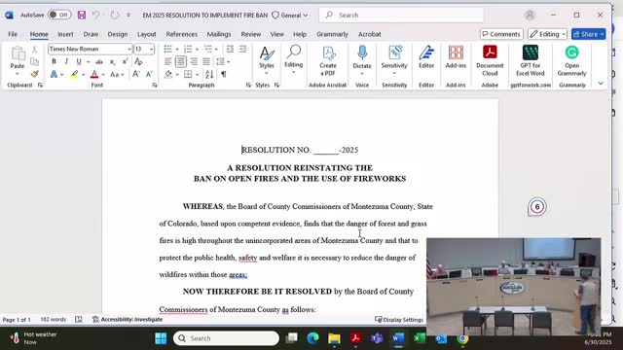This screenshot has width=623, height=350.
Task: Click the Cut scissors icon
Action: [x=35, y=50]
